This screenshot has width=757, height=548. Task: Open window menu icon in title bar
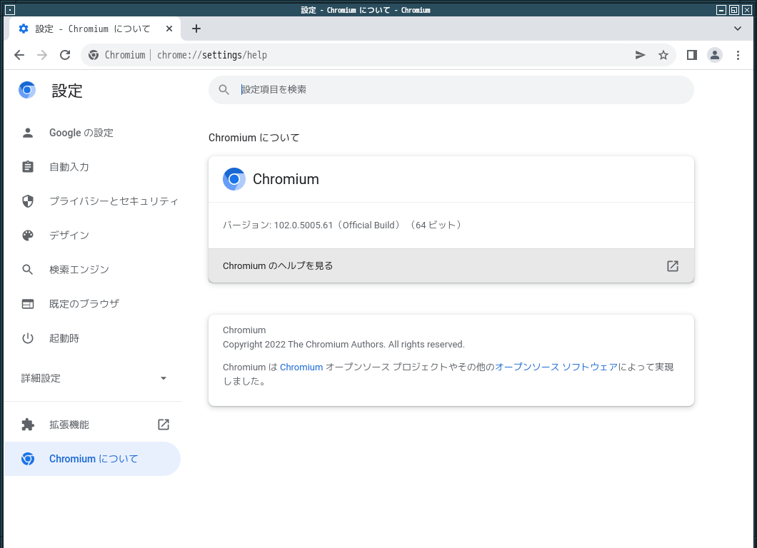pos(10,10)
